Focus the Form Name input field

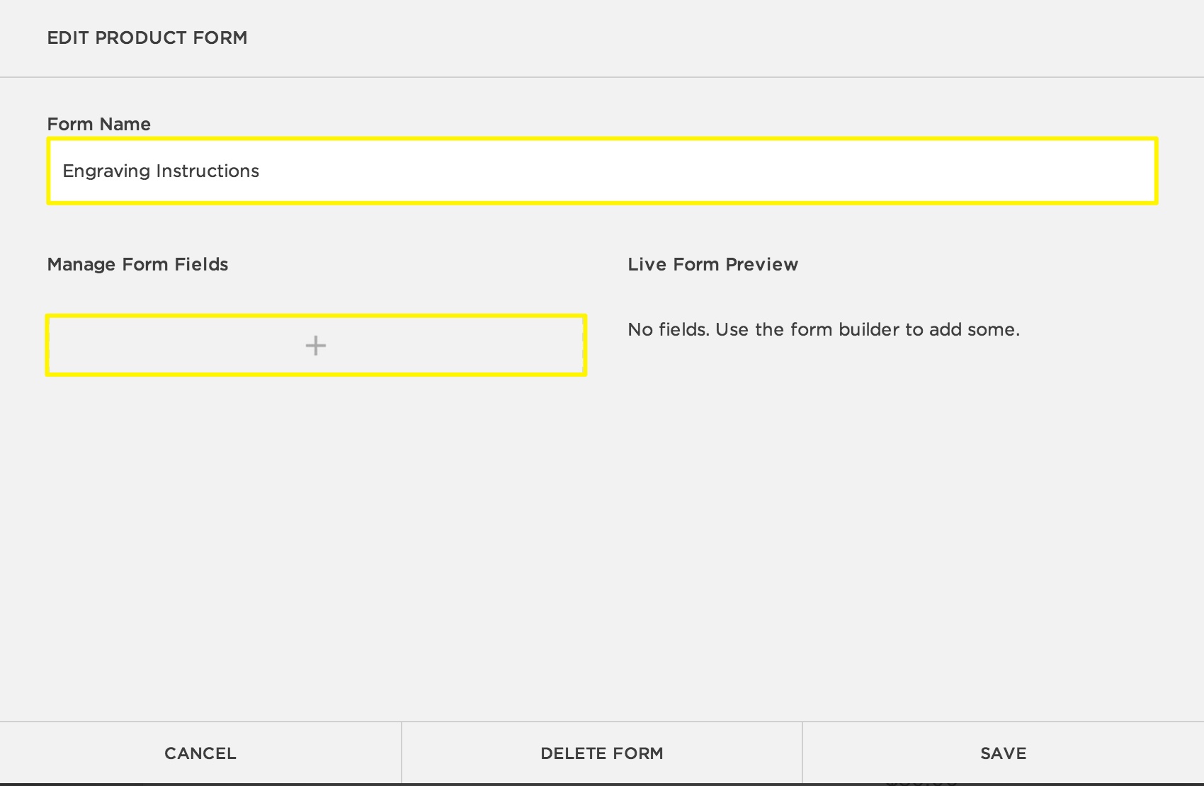click(x=602, y=171)
